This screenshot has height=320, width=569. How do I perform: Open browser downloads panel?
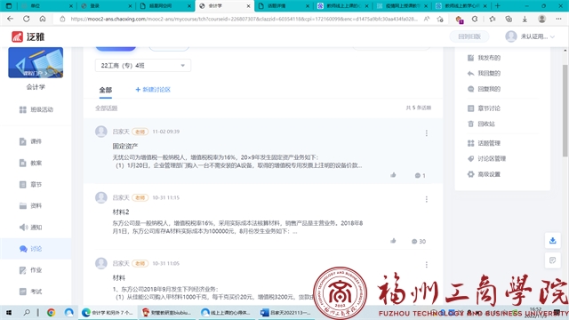(525, 19)
